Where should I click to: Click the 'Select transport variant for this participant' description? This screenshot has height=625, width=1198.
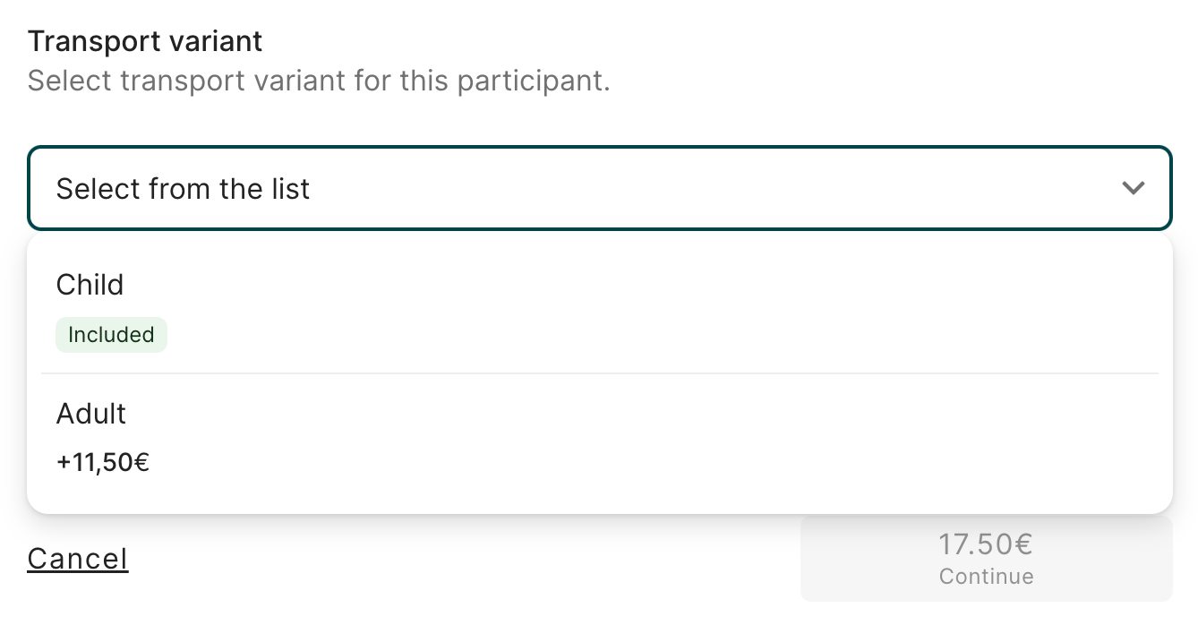pyautogui.click(x=318, y=81)
